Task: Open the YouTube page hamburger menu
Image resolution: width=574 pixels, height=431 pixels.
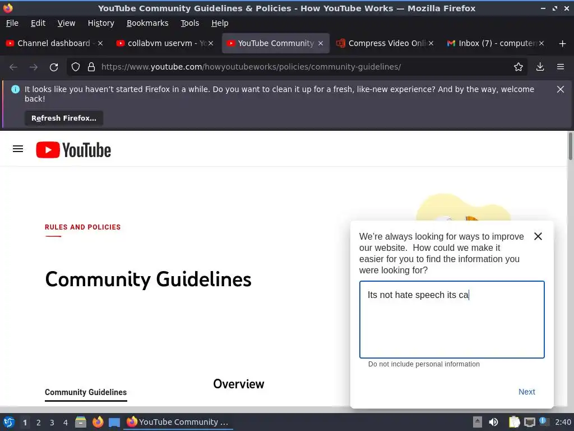Action: [18, 149]
